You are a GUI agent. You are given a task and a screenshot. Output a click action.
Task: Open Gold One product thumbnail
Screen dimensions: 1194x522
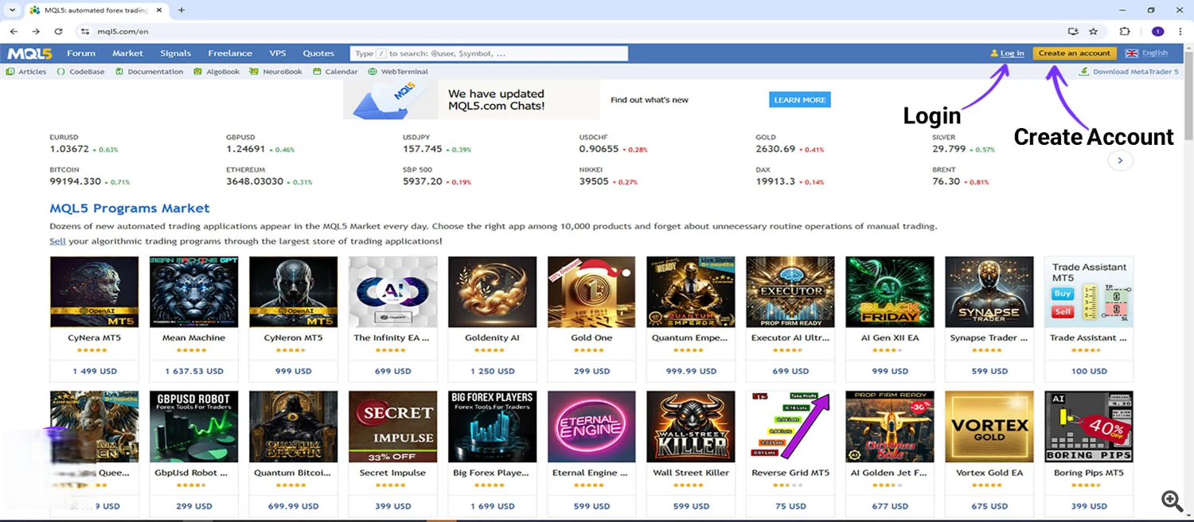(x=591, y=292)
